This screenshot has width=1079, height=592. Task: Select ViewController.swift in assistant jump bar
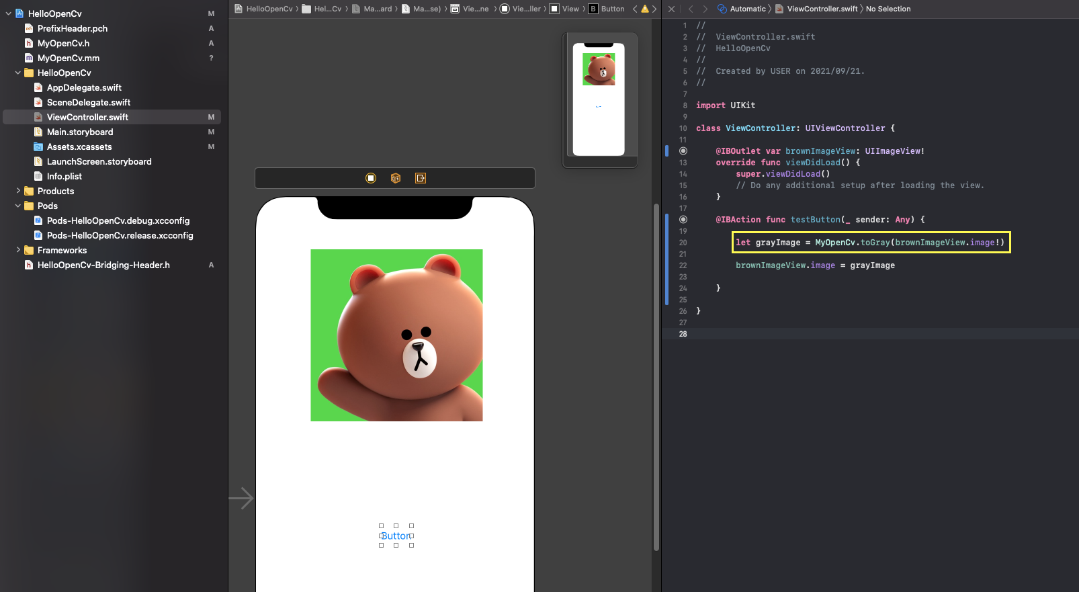coord(816,9)
